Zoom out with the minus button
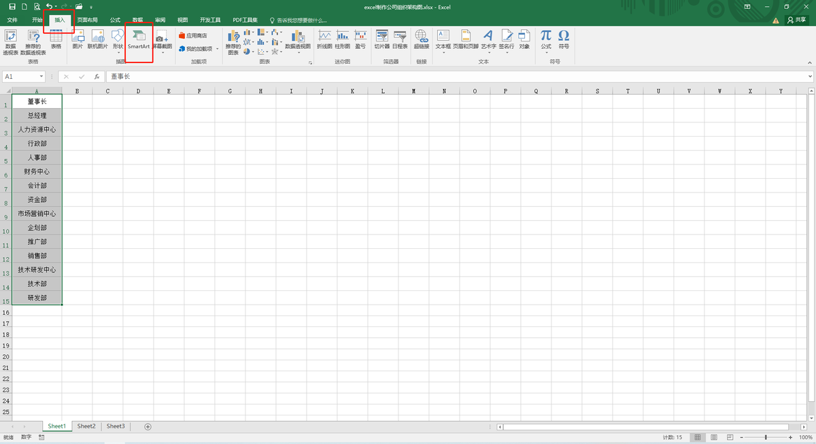This screenshot has width=816, height=444. 743,437
